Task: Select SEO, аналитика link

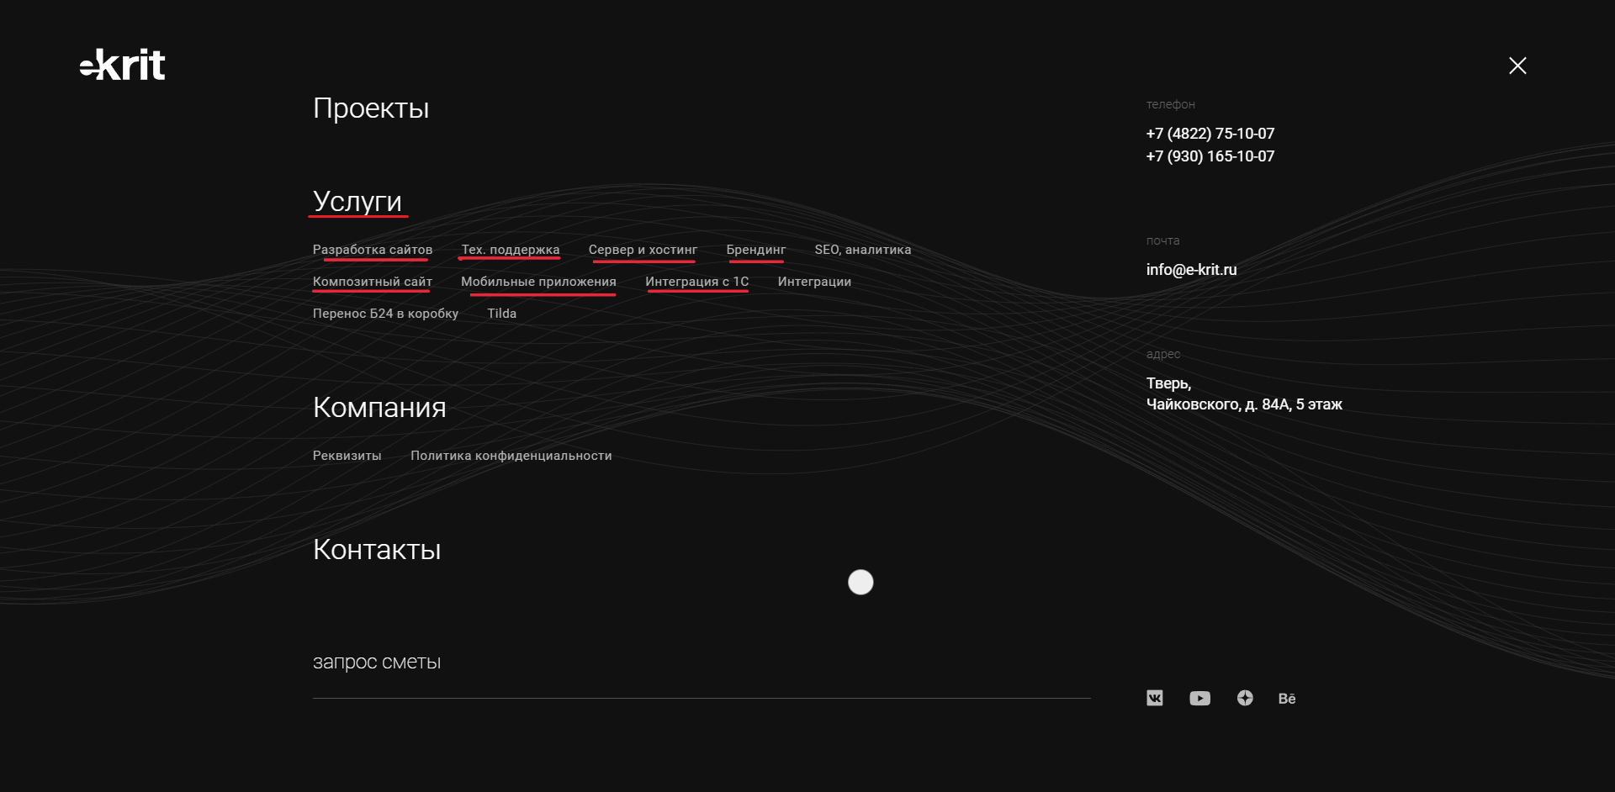Action: [863, 250]
